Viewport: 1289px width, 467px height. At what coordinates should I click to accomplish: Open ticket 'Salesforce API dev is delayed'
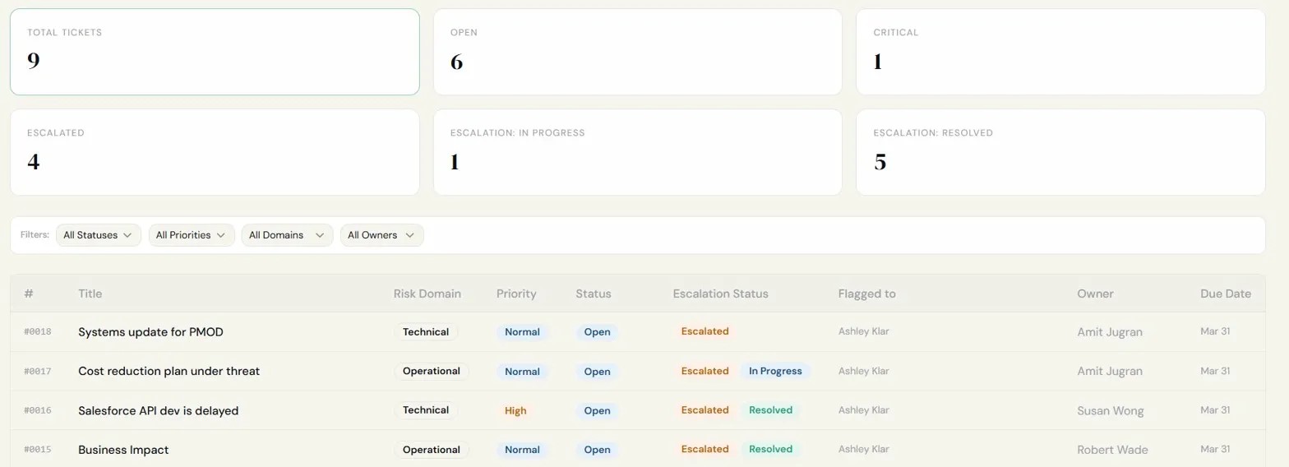158,410
